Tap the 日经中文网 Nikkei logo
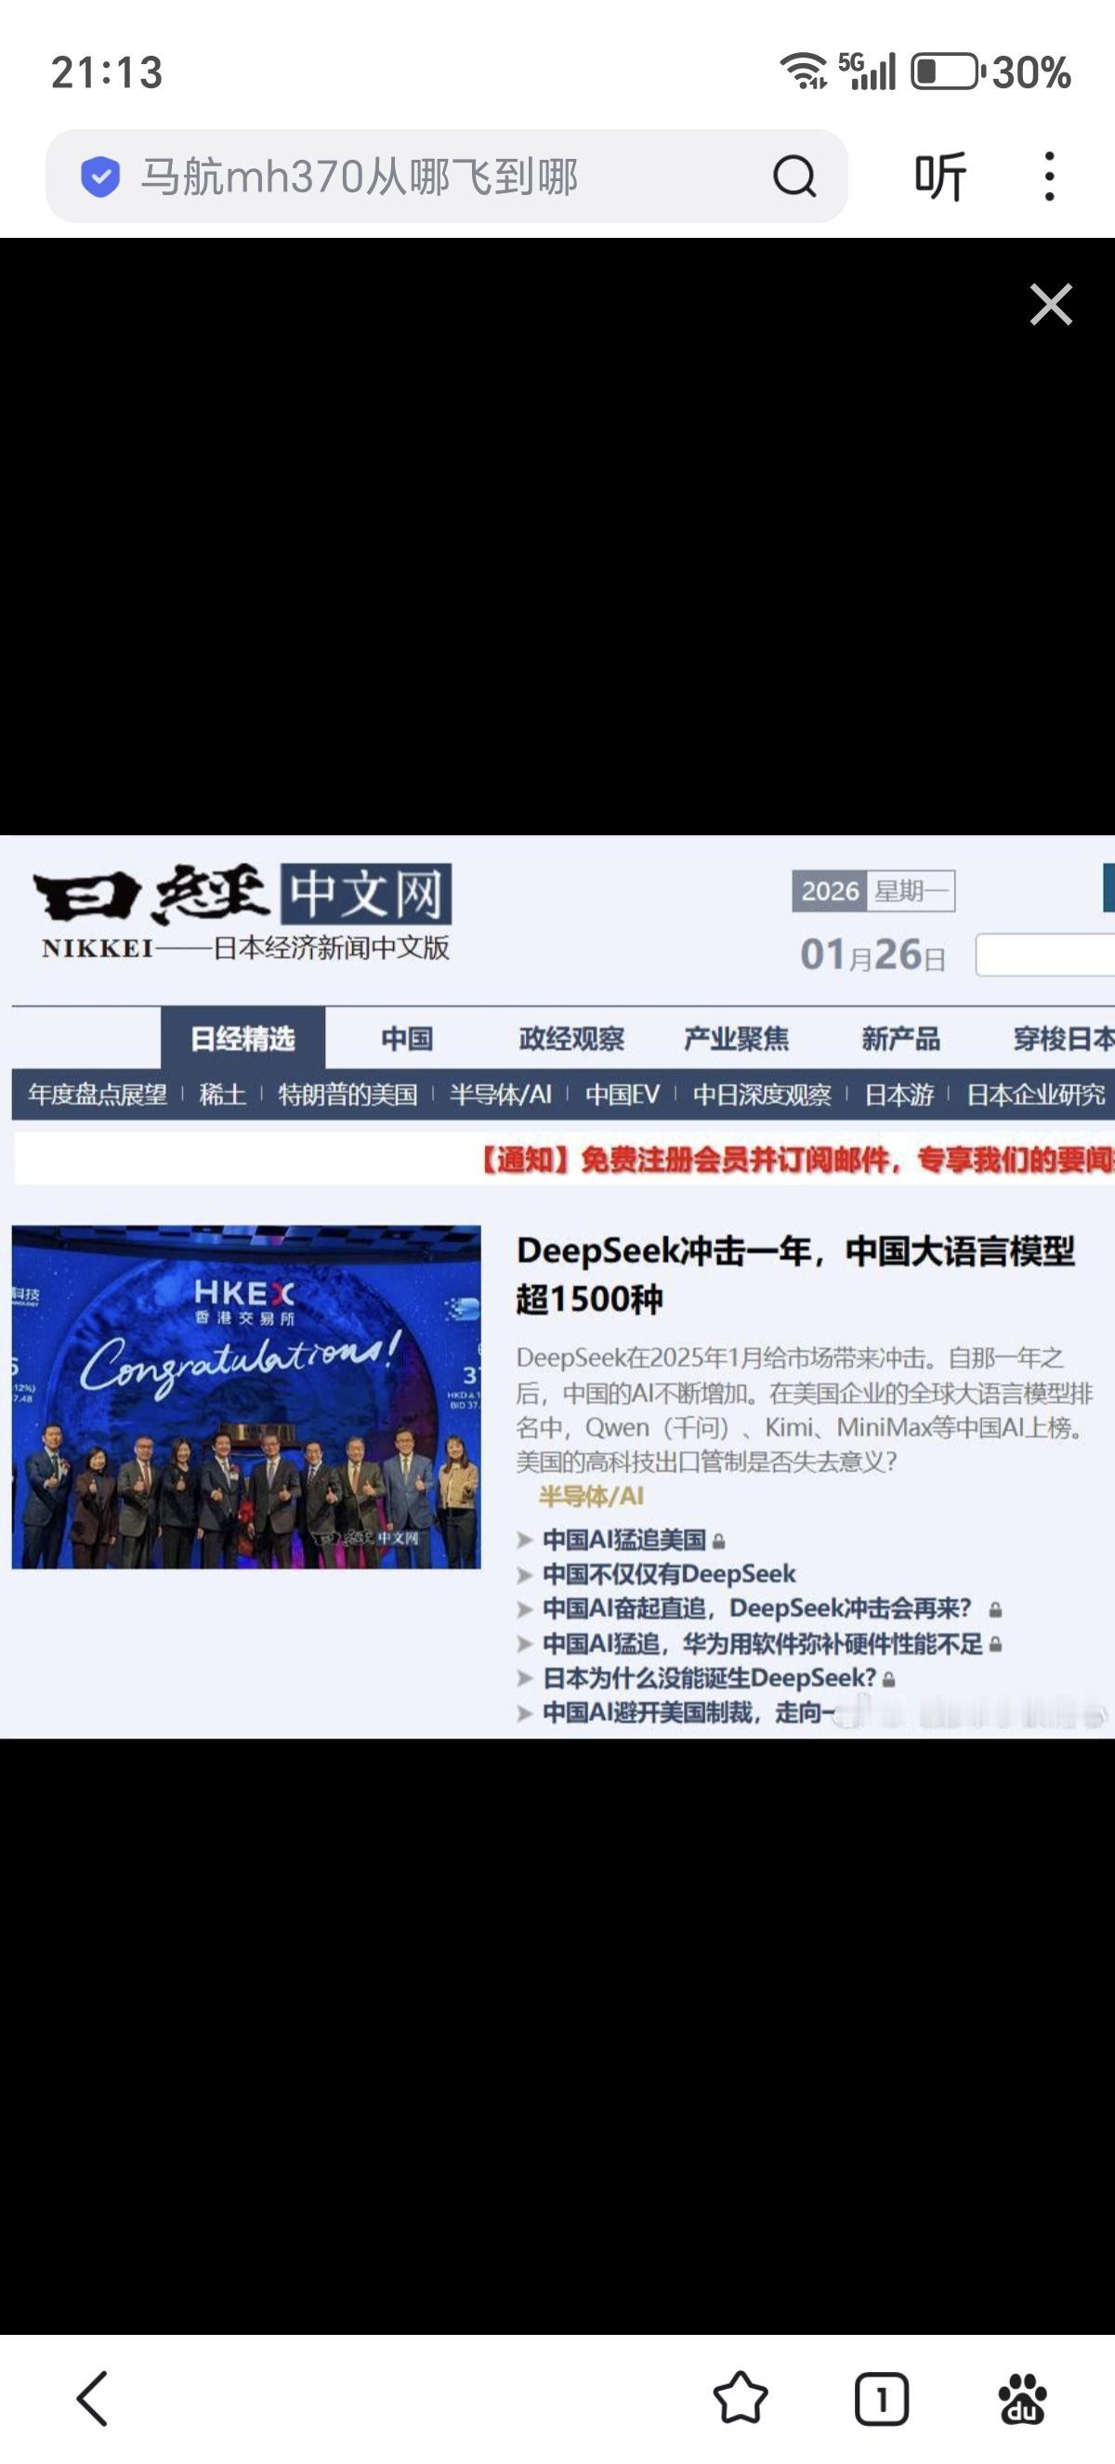This screenshot has width=1115, height=2464. (242, 911)
